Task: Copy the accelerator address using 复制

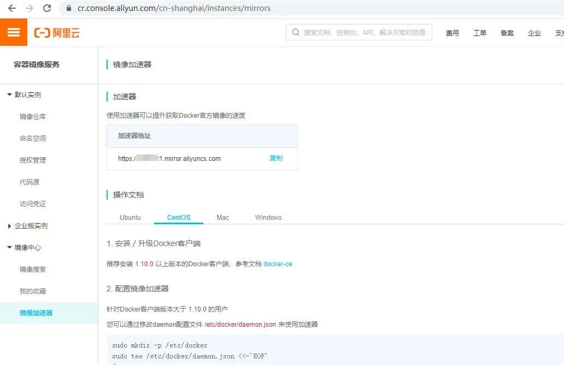Action: (x=276, y=158)
